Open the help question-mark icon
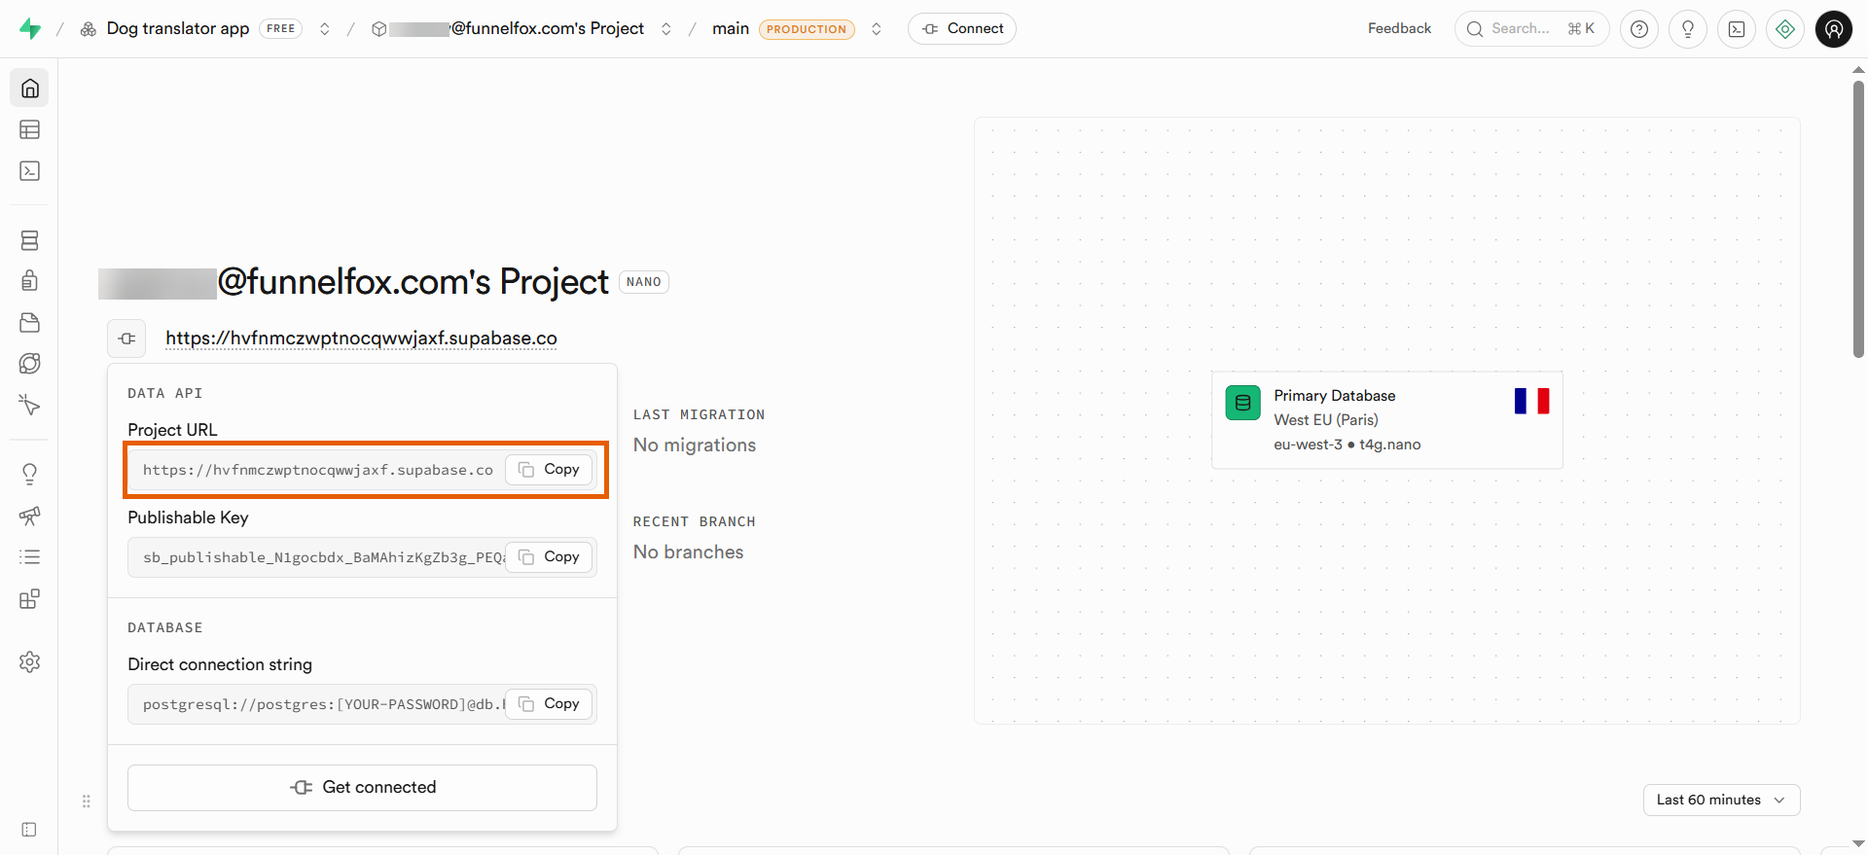This screenshot has height=855, width=1868. tap(1639, 29)
